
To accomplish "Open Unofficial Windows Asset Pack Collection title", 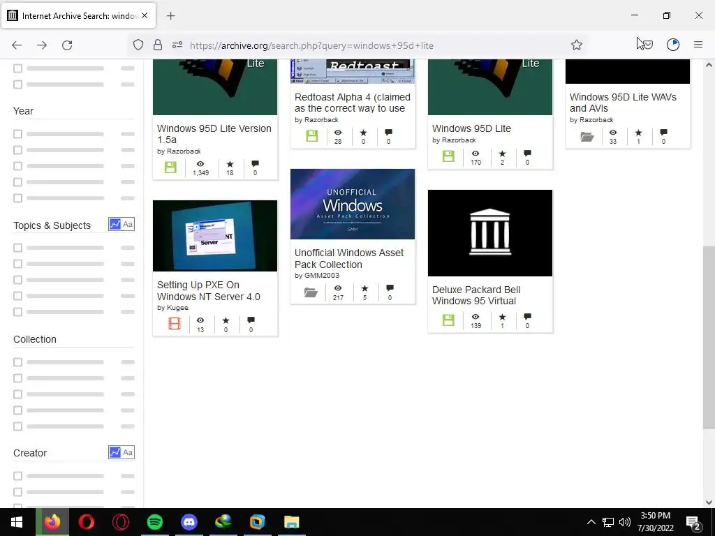I will pyautogui.click(x=349, y=258).
